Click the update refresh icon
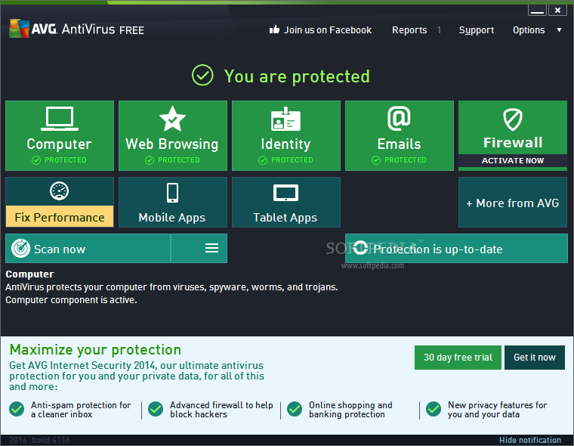574x446 pixels. (360, 249)
